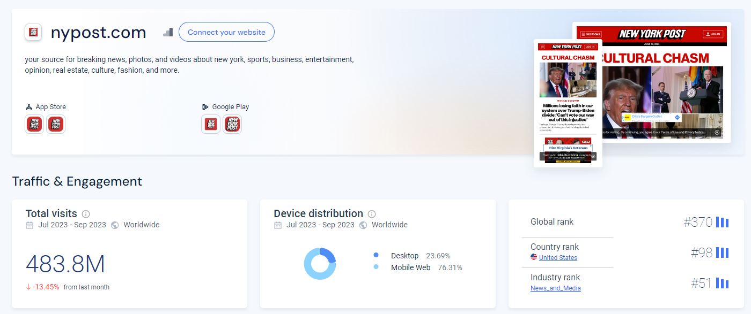Show the Device distribution info tooltip icon
The height and width of the screenshot is (314, 751).
pos(372,214)
